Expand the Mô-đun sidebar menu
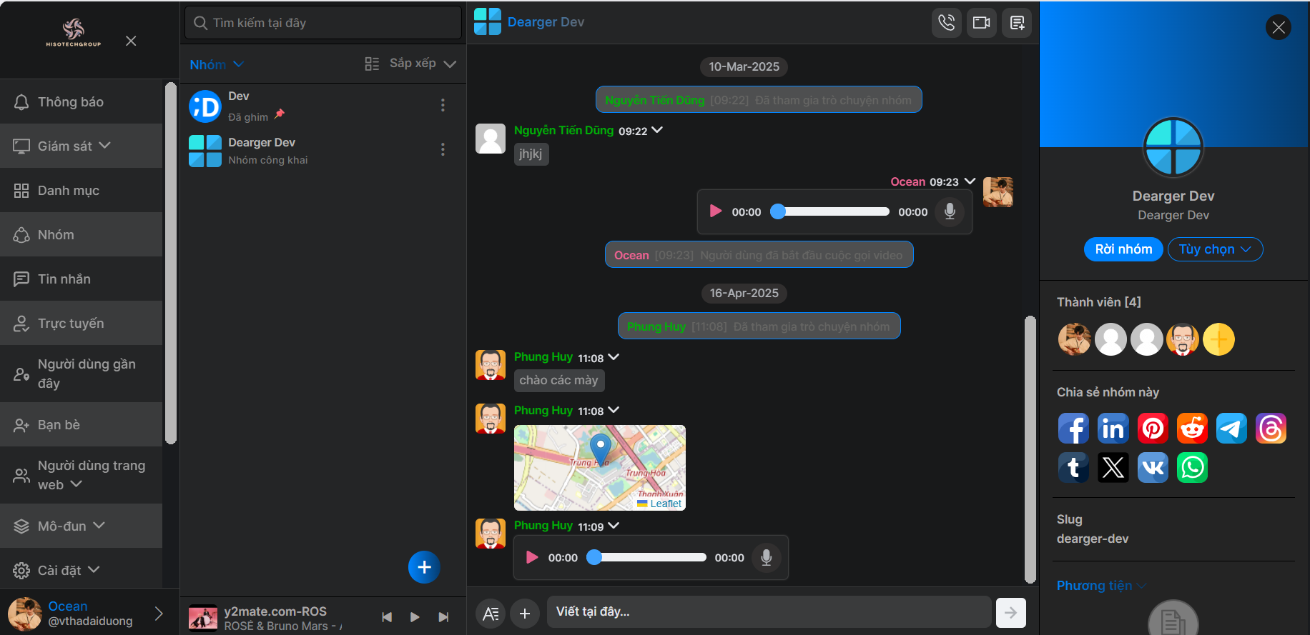1310x635 pixels. tap(61, 526)
